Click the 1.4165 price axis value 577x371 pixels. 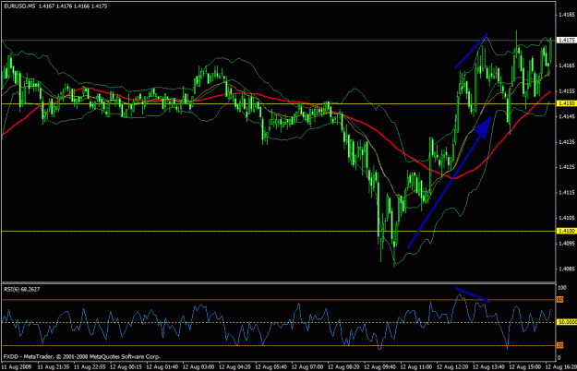click(x=567, y=66)
